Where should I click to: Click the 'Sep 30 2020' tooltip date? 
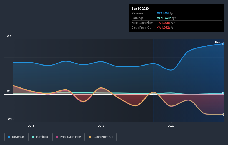pyautogui.click(x=140, y=9)
